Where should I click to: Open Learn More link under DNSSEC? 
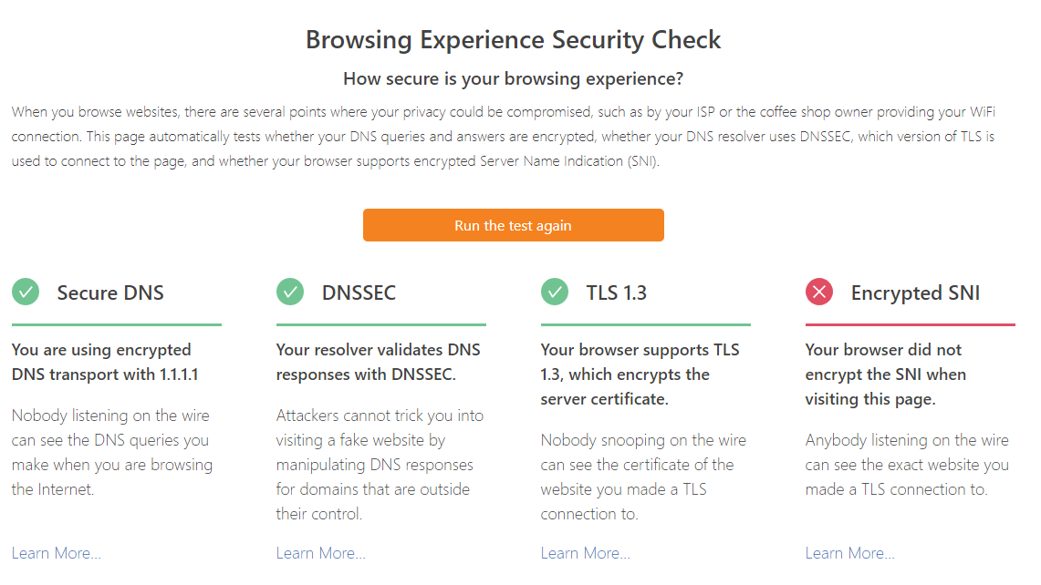pos(320,553)
